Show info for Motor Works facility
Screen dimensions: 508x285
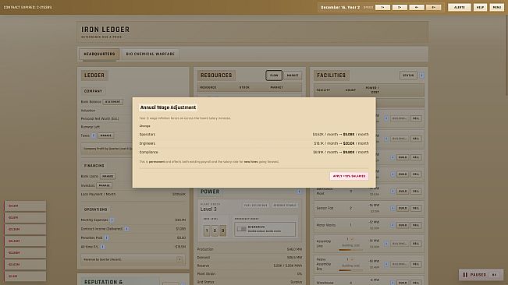tap(393, 225)
